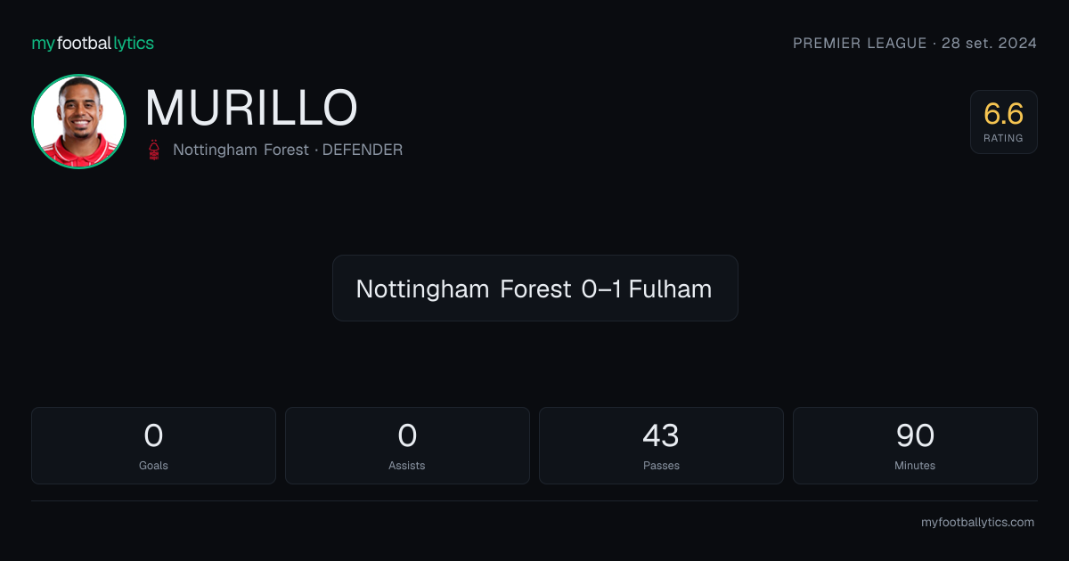The width and height of the screenshot is (1069, 561).
Task: Select the Passes stat card showing 43
Action: [x=661, y=445]
